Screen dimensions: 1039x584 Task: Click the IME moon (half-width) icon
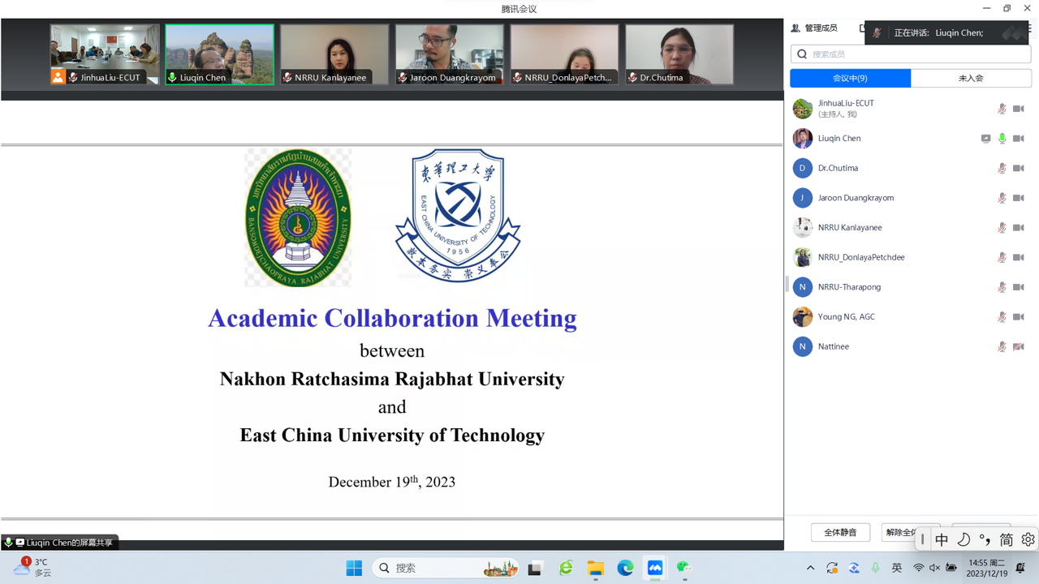pyautogui.click(x=964, y=539)
